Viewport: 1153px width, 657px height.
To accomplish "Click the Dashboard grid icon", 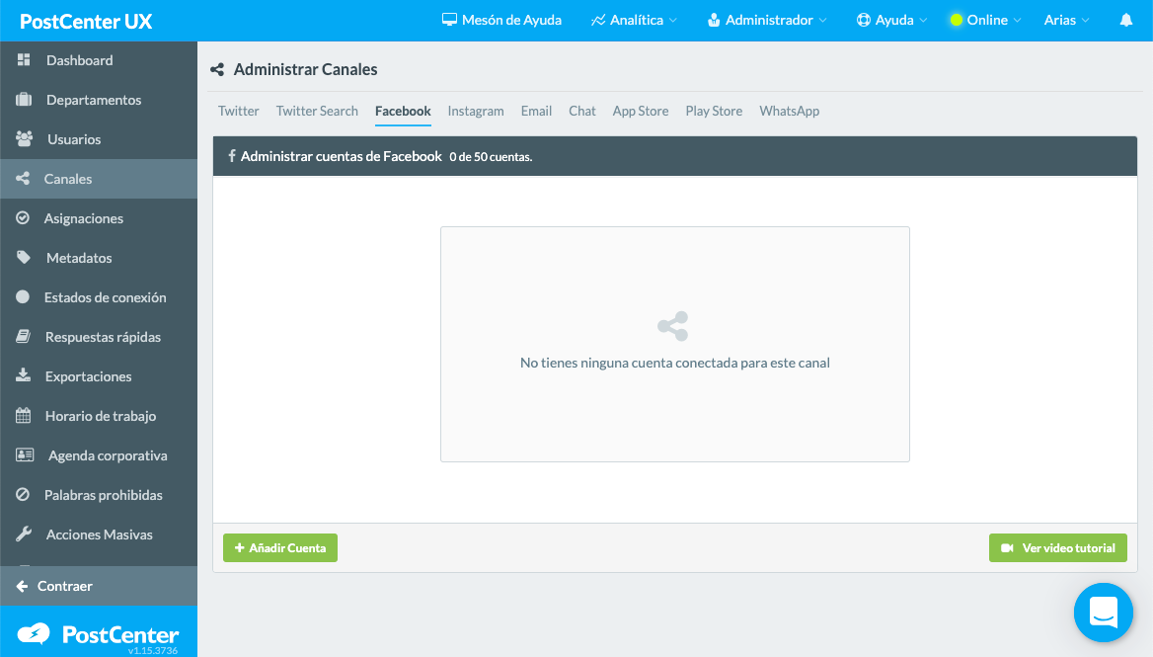I will coord(24,59).
